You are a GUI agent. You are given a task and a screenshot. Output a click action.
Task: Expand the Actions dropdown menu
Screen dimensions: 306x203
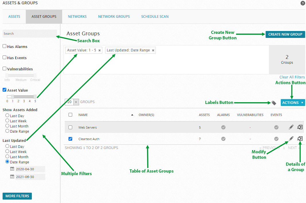pyautogui.click(x=293, y=103)
